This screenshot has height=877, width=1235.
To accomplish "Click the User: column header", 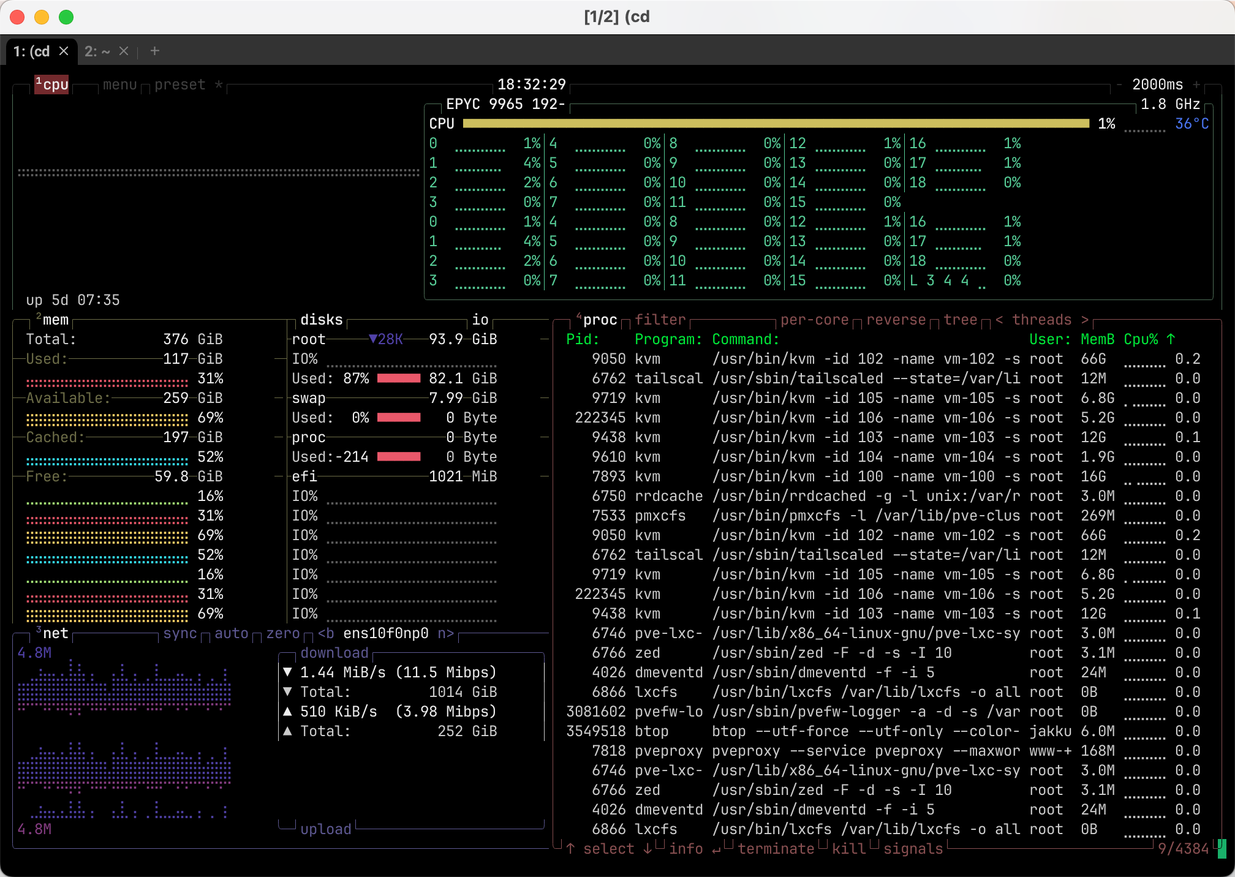I will pos(1051,339).
